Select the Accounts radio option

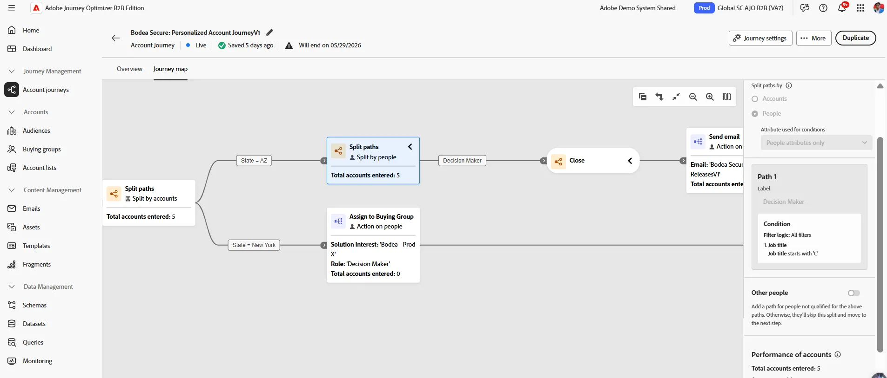click(x=755, y=99)
